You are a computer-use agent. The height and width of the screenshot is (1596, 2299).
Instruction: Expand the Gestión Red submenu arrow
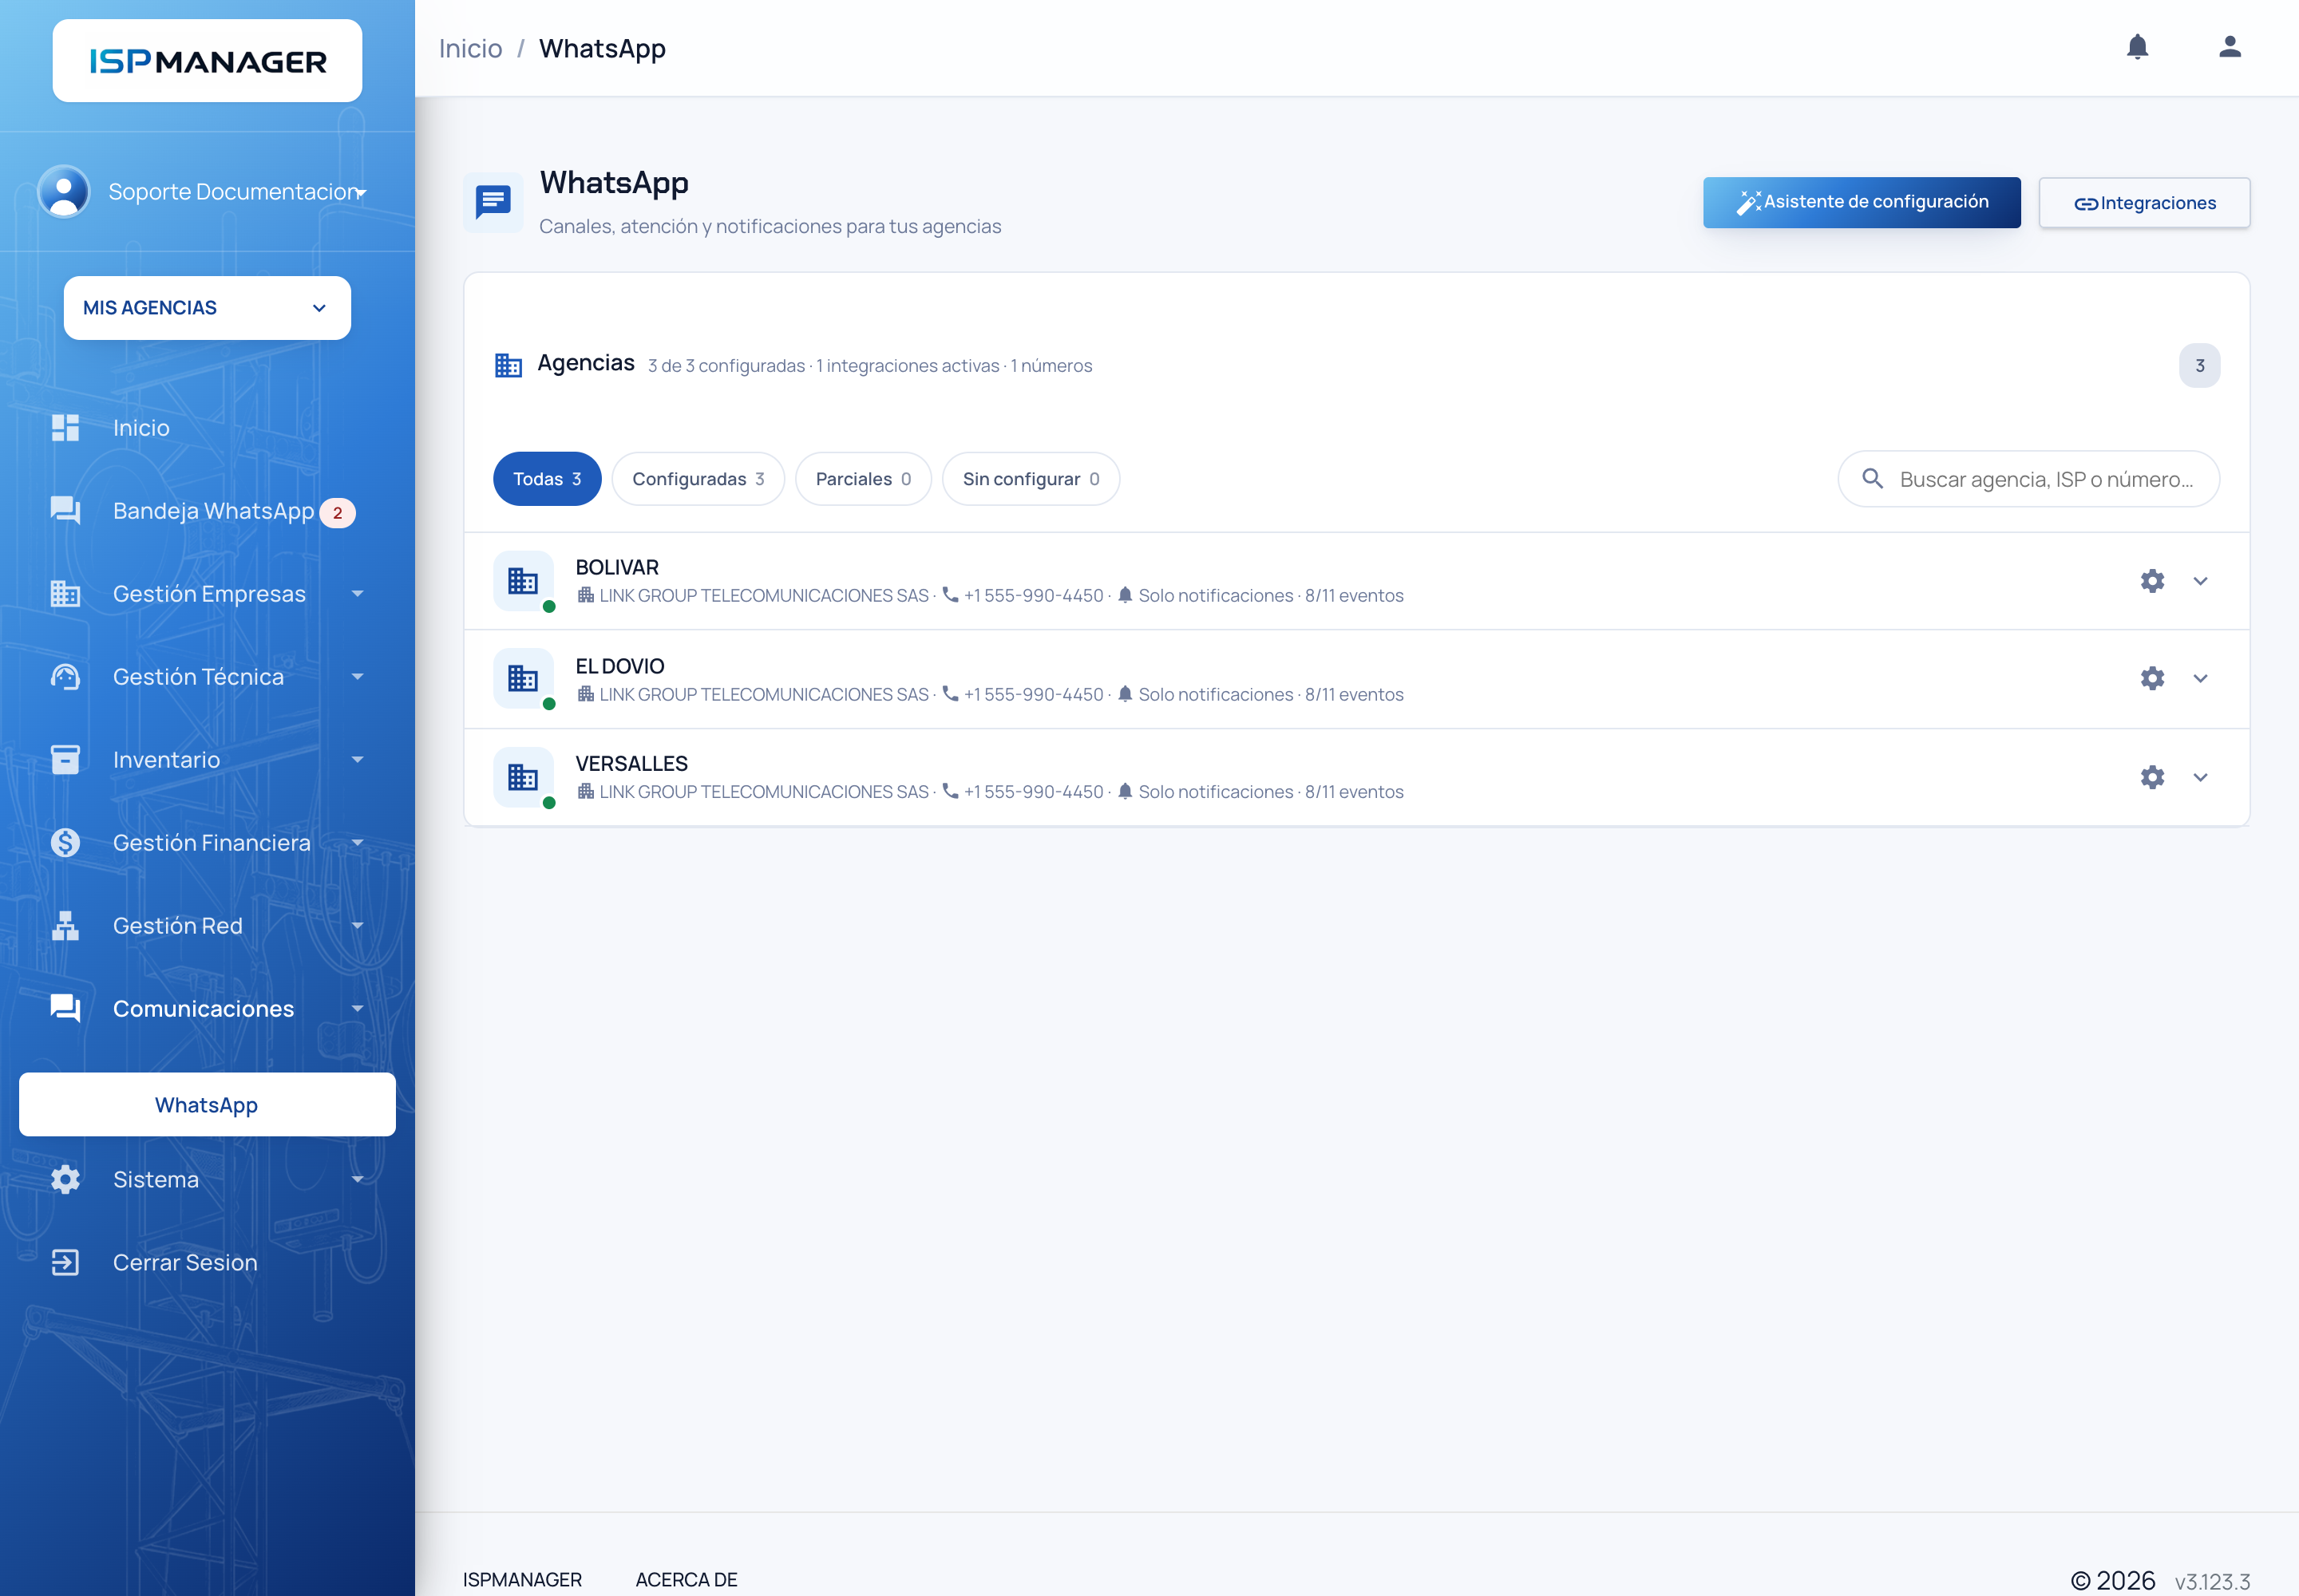point(357,926)
